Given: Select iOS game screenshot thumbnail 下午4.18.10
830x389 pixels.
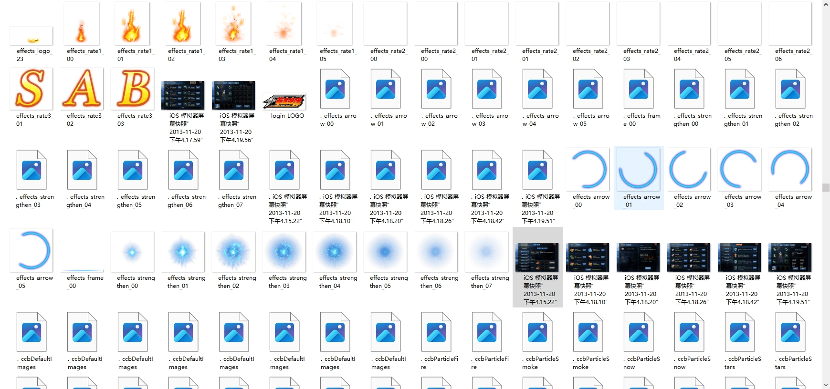Looking at the screenshot, I should coord(588,257).
